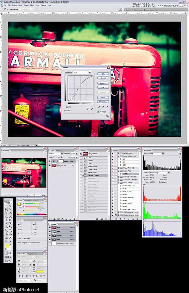Click Load button in Curves dialog
Image resolution: width=189 pixels, height=293 pixels.
103,83
